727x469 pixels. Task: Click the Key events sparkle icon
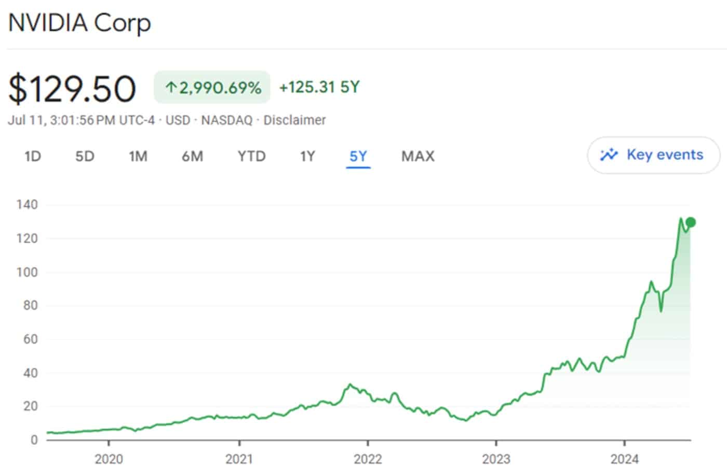click(609, 154)
